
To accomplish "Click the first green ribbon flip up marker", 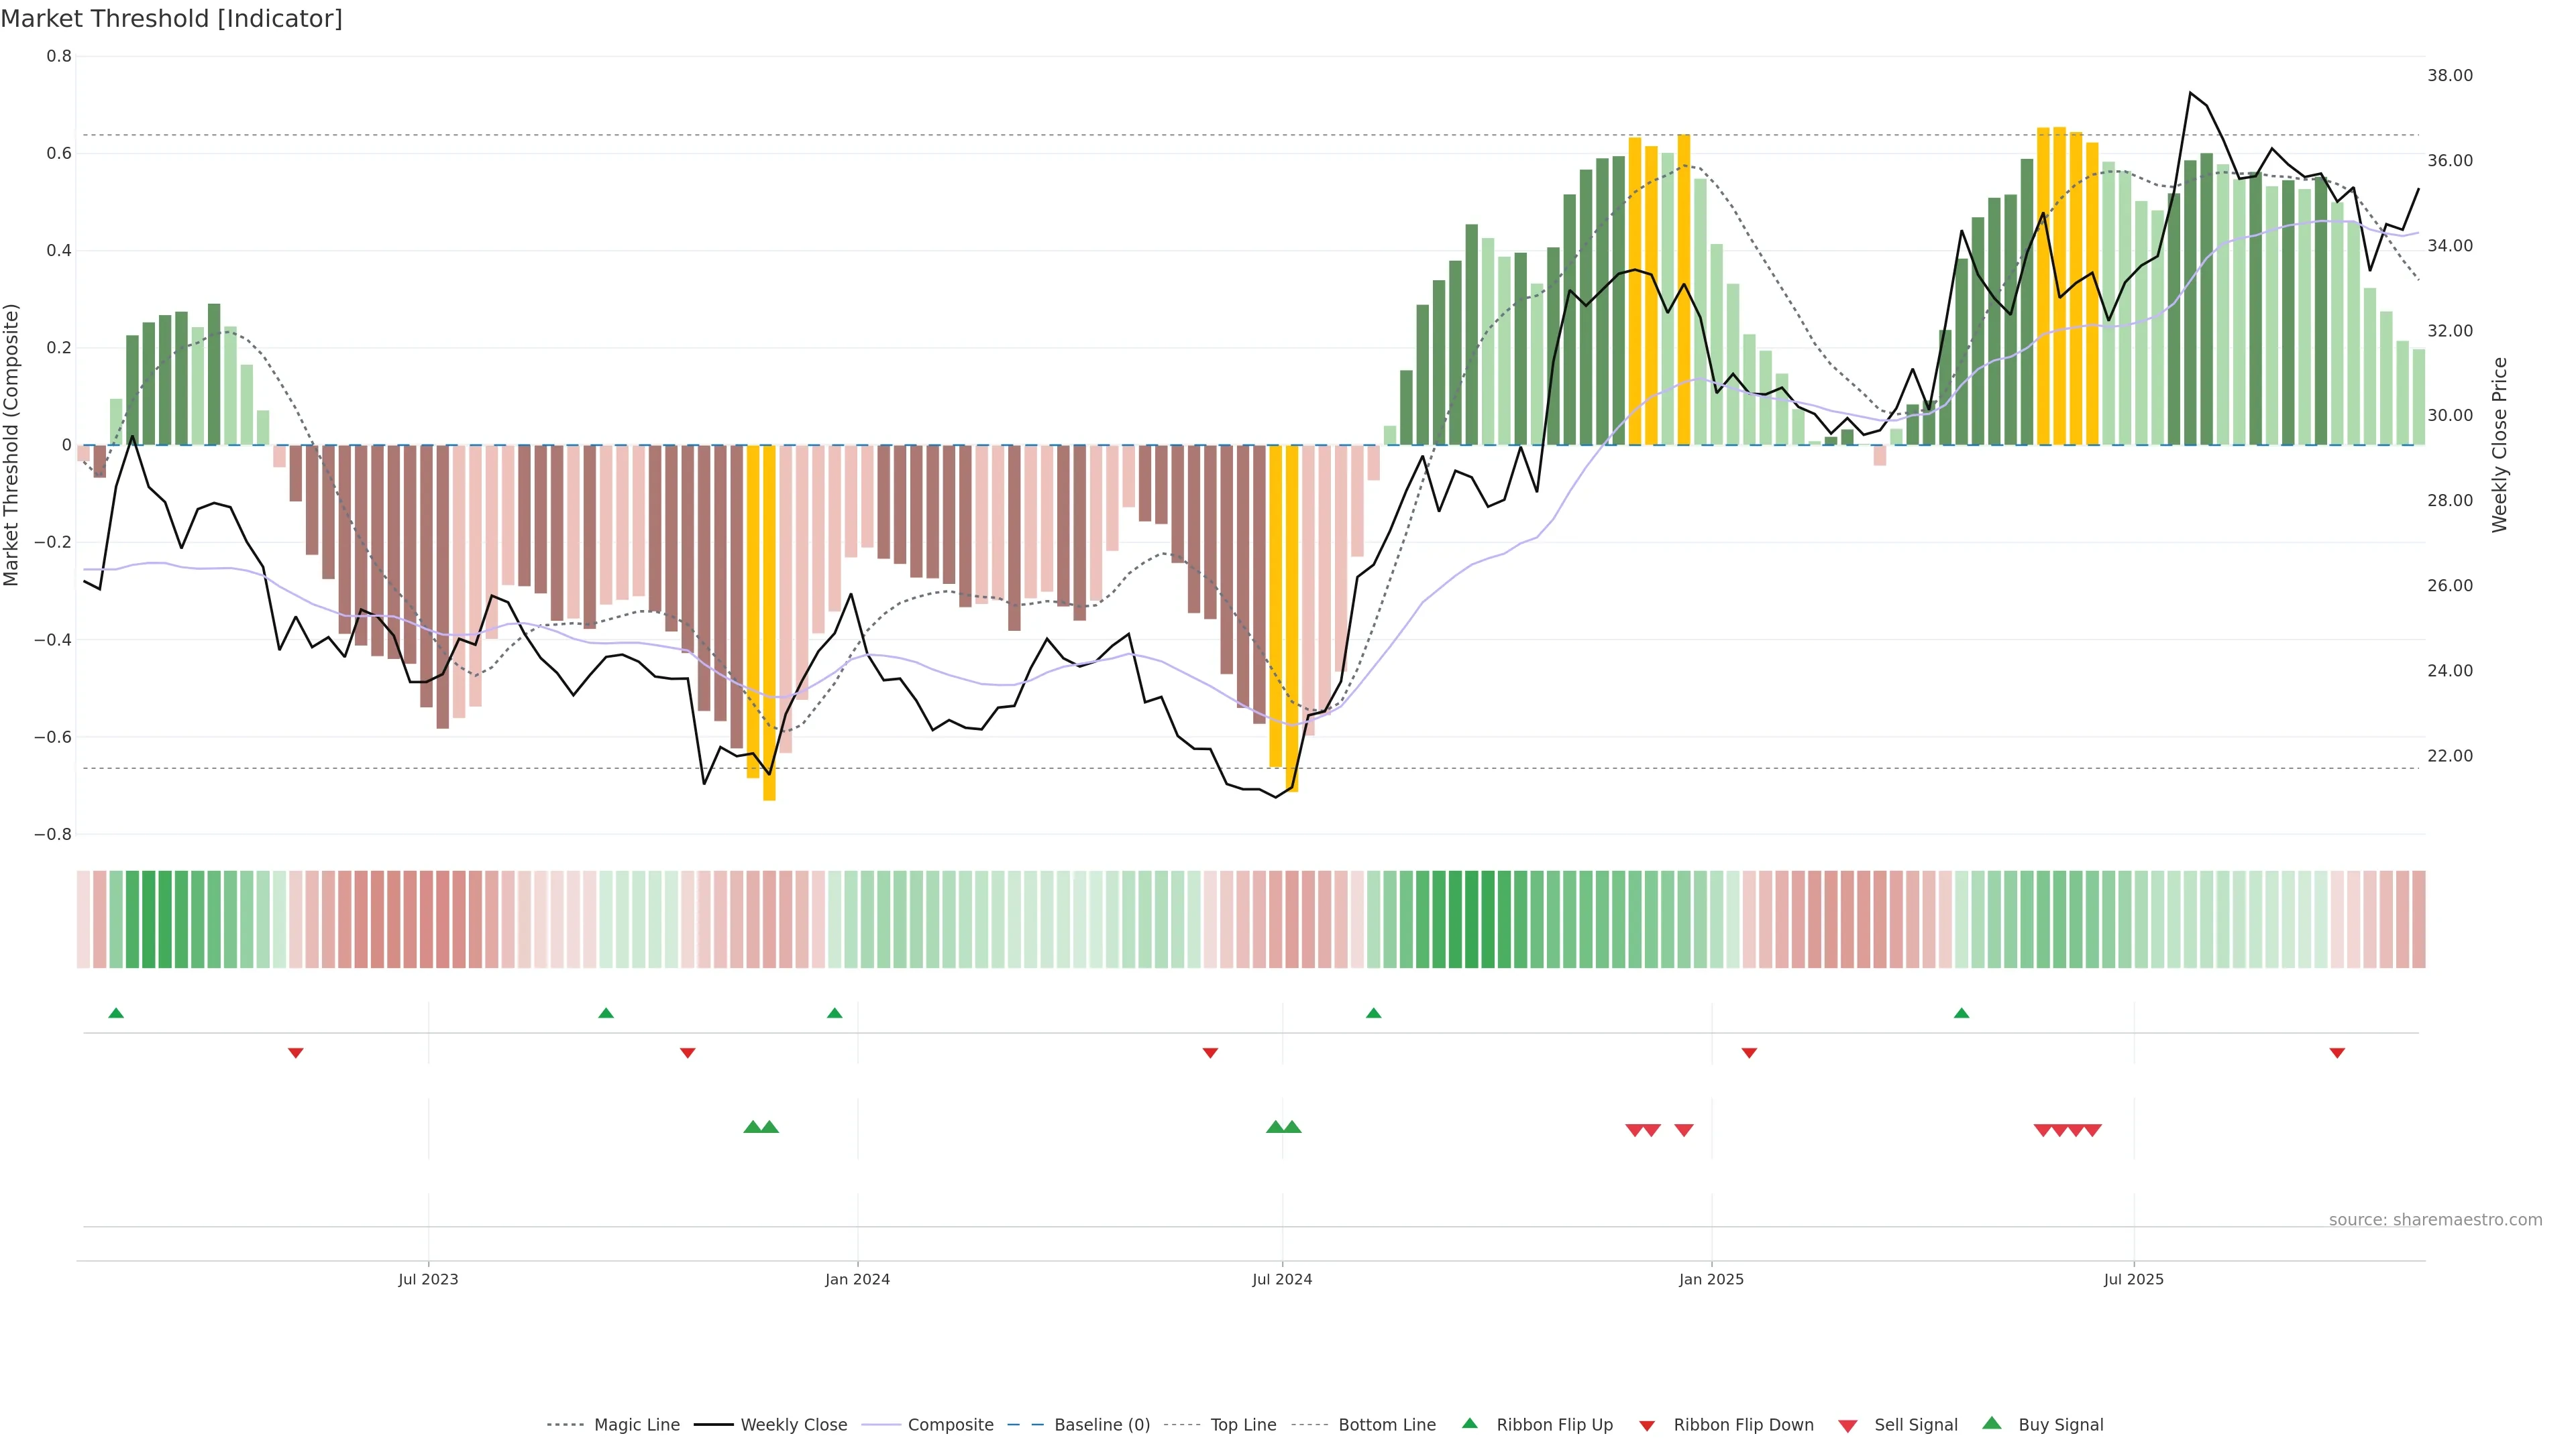I will 116,1014.
